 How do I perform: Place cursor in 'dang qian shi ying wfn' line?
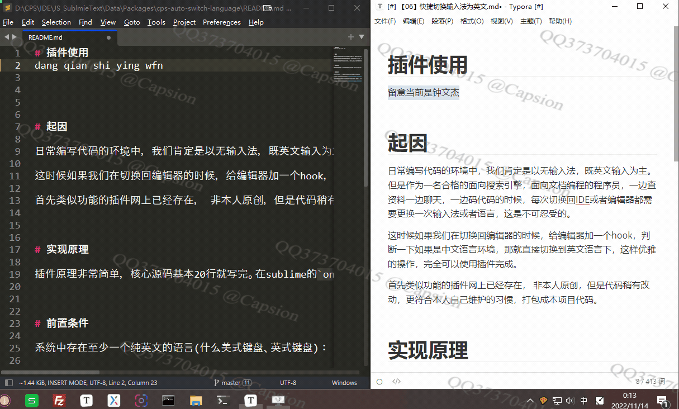pyautogui.click(x=99, y=65)
